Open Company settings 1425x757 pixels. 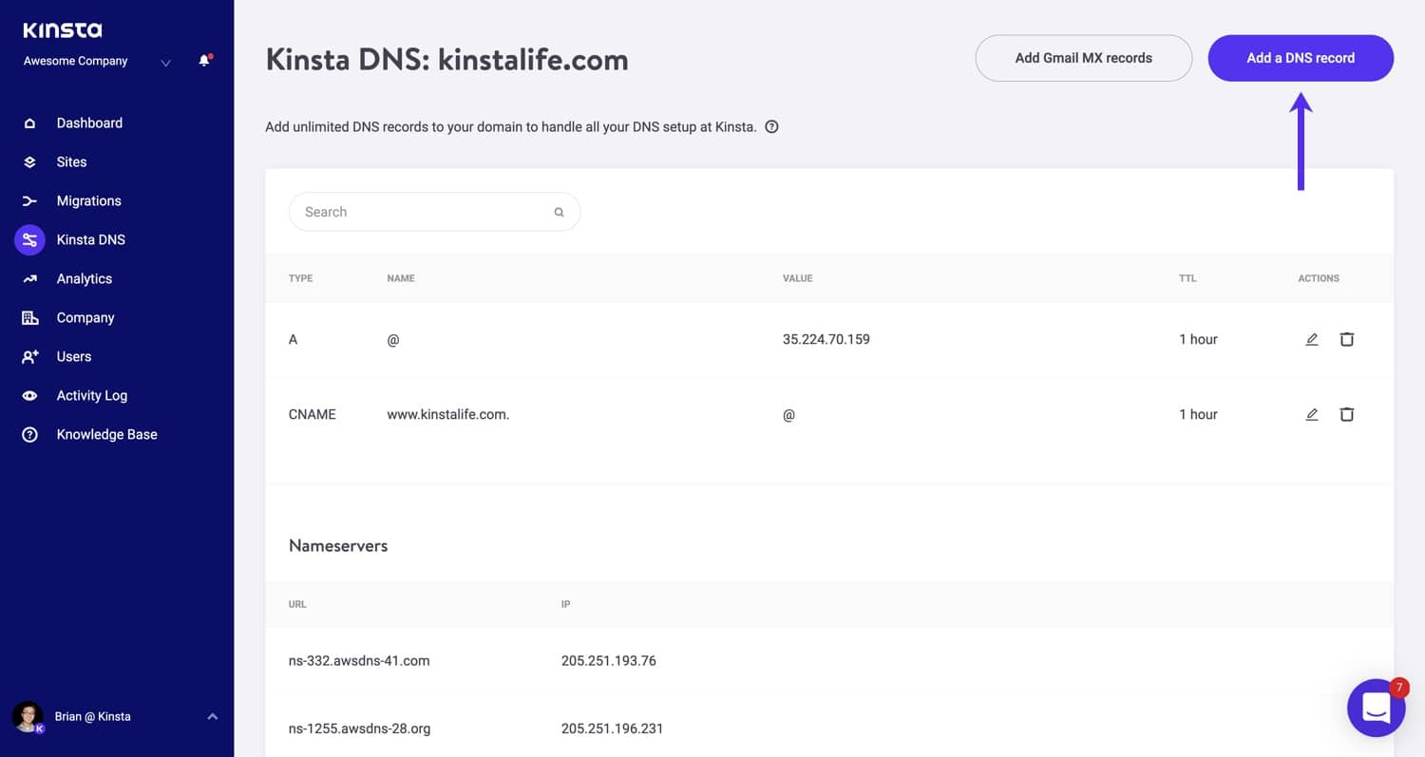point(85,317)
